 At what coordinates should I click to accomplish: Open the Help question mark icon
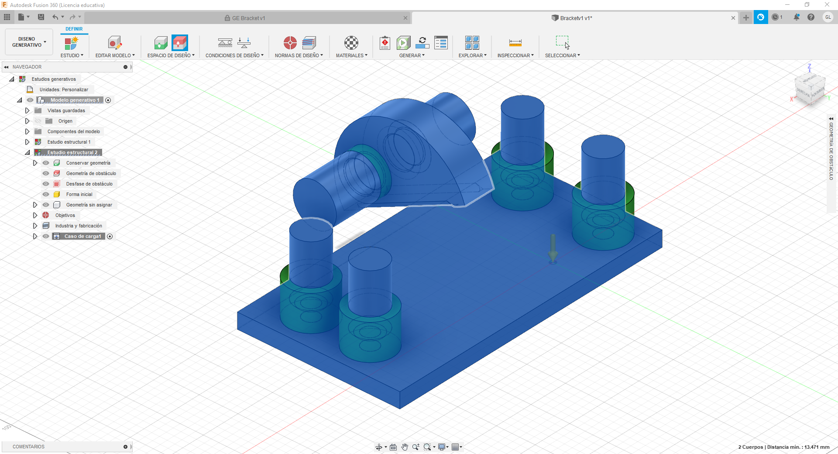(x=811, y=17)
